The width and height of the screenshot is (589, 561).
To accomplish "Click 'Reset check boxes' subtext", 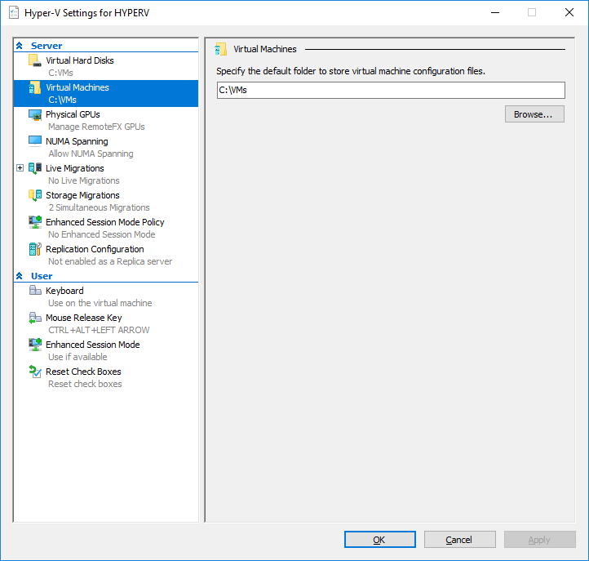I will point(85,384).
